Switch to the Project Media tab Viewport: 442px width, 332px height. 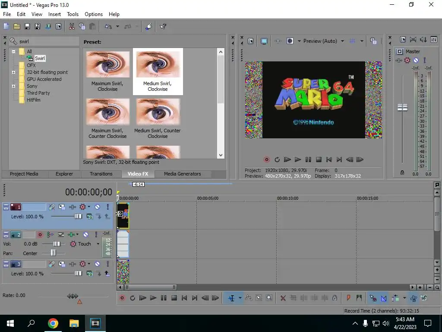tap(24, 174)
